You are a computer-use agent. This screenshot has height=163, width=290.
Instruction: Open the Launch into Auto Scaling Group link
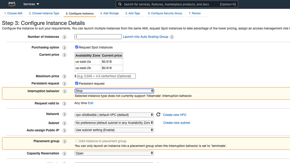tap(146, 37)
